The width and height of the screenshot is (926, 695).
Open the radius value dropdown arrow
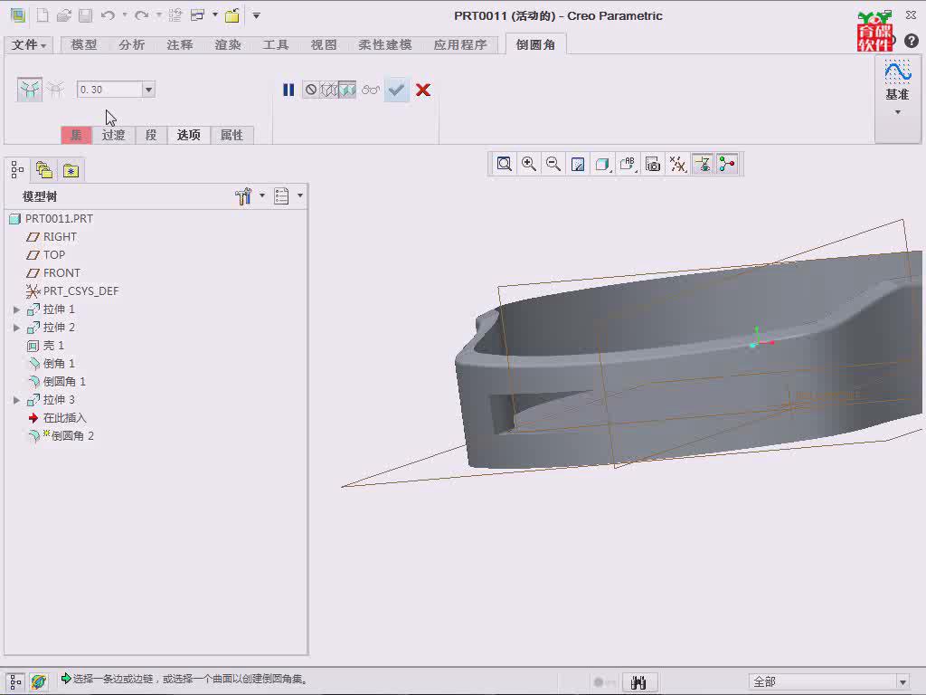point(149,90)
